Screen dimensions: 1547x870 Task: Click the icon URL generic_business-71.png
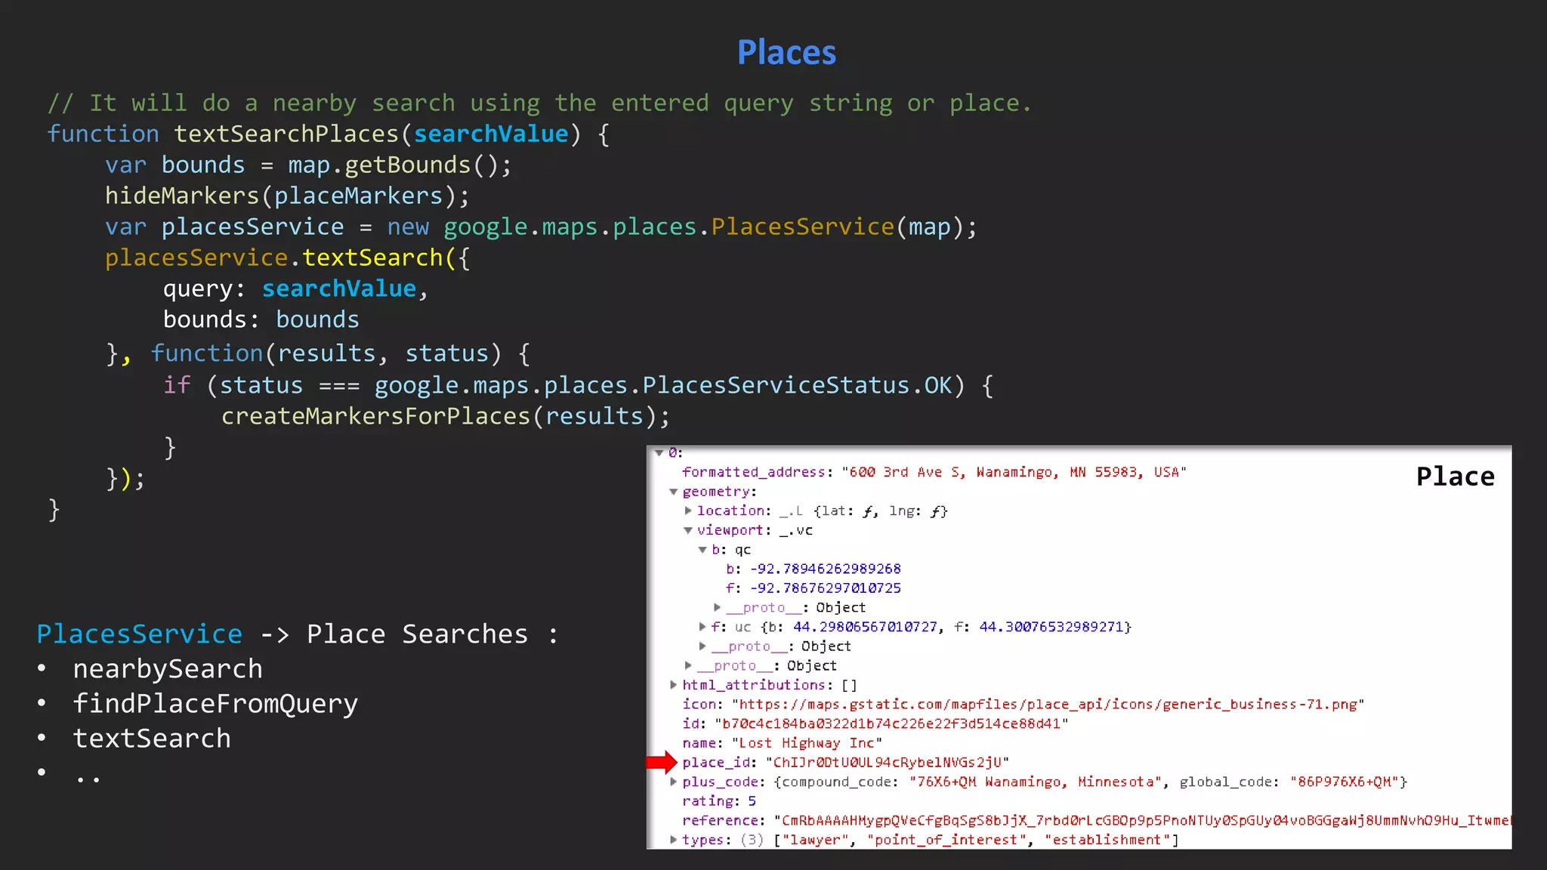[1048, 705]
